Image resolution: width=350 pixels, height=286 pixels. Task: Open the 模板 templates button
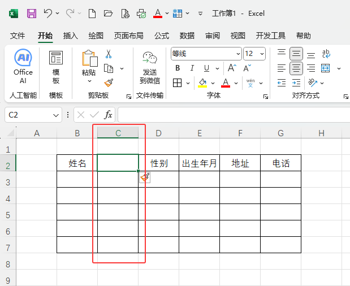[x=56, y=67]
